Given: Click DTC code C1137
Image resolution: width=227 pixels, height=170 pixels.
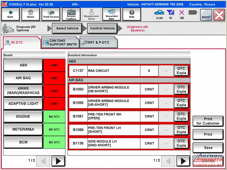Looking at the screenshot, I should (78, 71).
